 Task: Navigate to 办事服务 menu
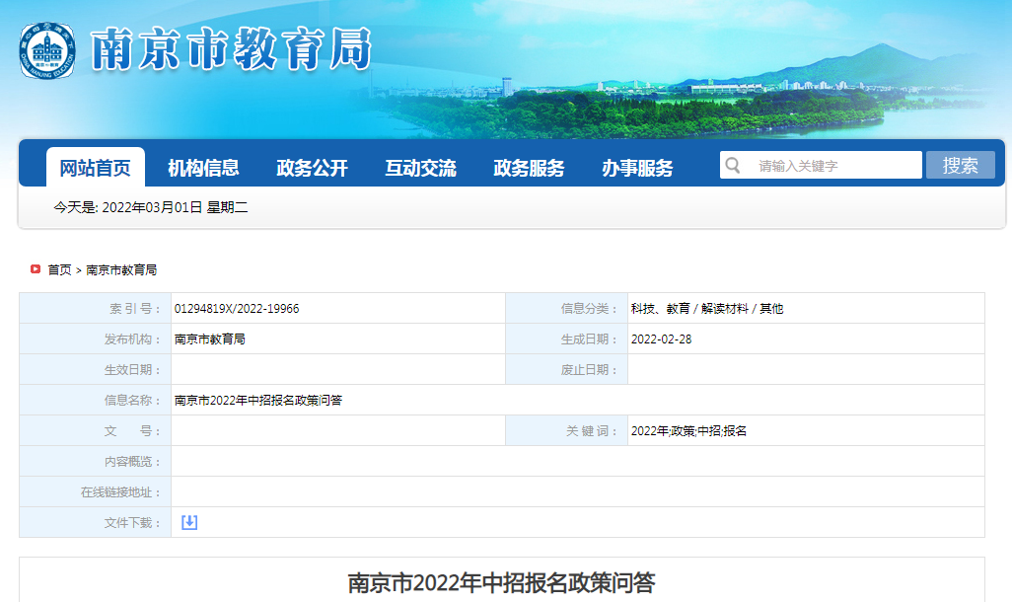637,168
